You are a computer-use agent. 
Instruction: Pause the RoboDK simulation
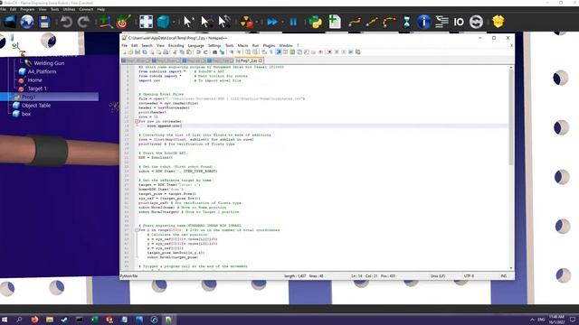[293, 22]
